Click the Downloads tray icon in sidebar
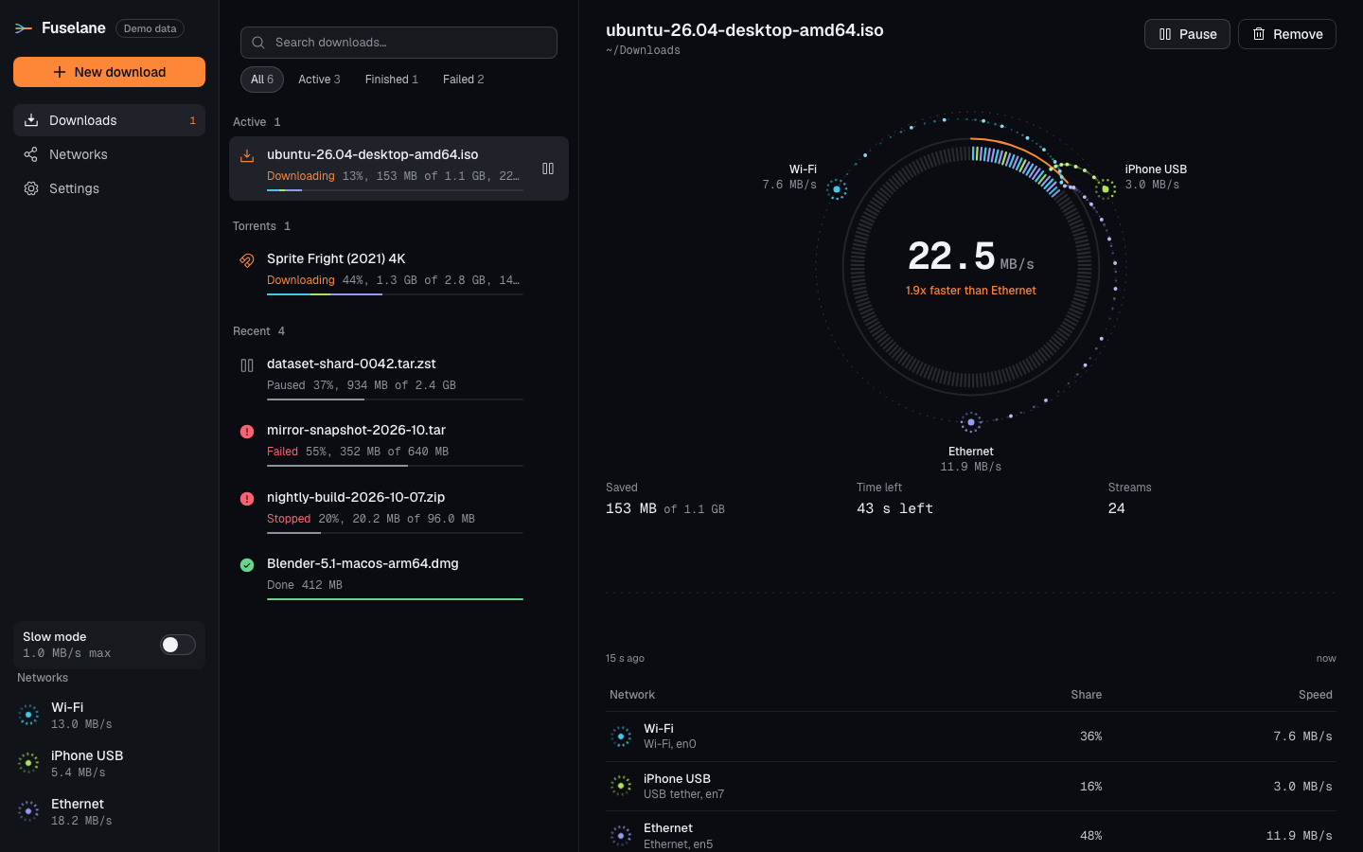Viewport: 1363px width, 852px height. (31, 120)
